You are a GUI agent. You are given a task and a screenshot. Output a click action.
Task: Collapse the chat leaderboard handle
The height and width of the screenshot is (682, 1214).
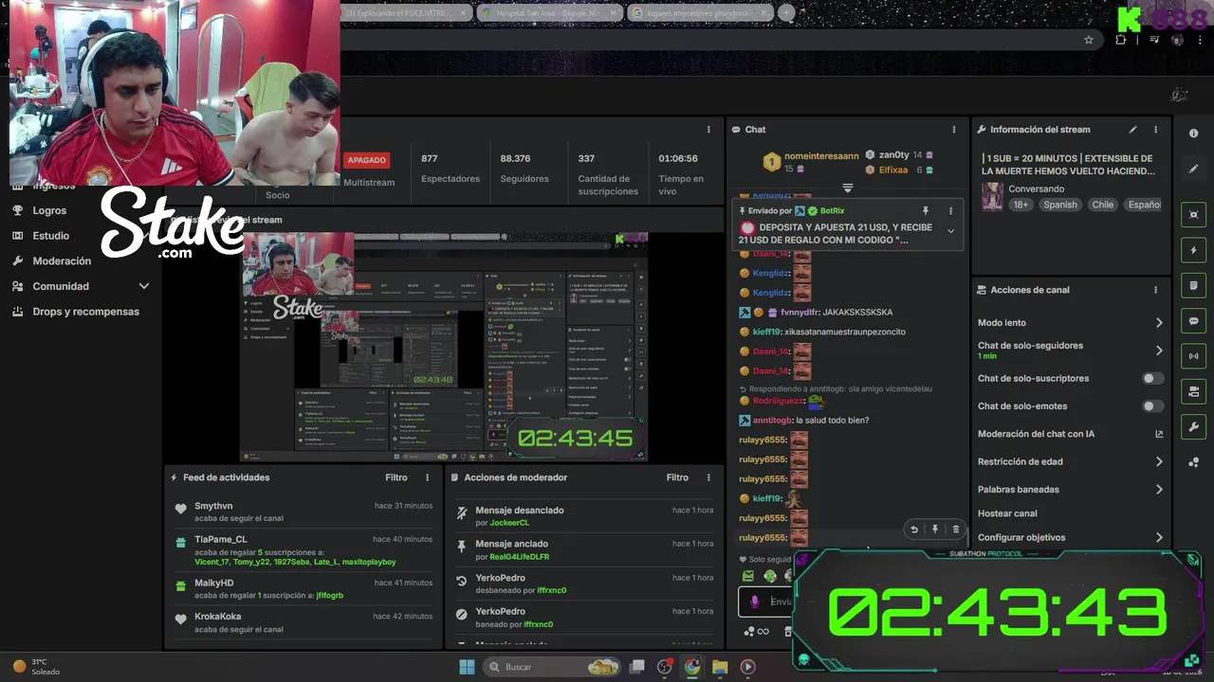click(848, 188)
